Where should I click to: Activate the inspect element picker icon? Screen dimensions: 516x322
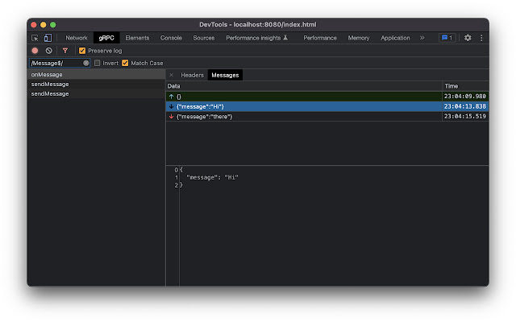click(35, 38)
